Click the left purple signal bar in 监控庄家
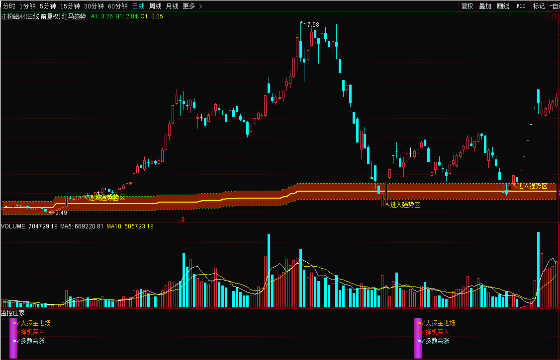 tap(13, 338)
